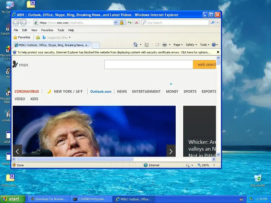Open the Favorites menu in menu bar
This screenshot has height=203, width=271.
click(x=47, y=30)
